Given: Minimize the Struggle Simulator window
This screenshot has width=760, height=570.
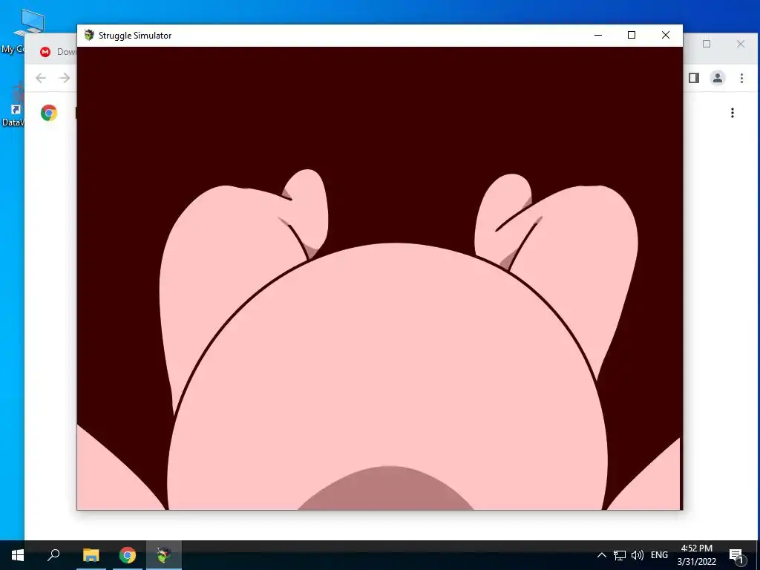Looking at the screenshot, I should 598,35.
